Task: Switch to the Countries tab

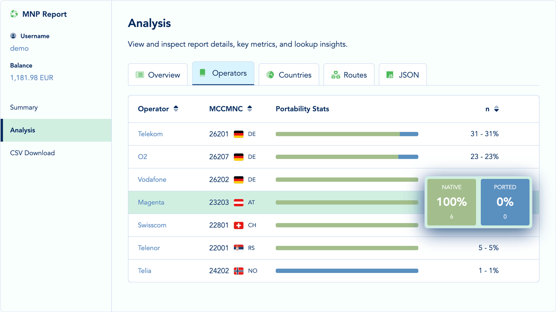Action: (x=289, y=74)
